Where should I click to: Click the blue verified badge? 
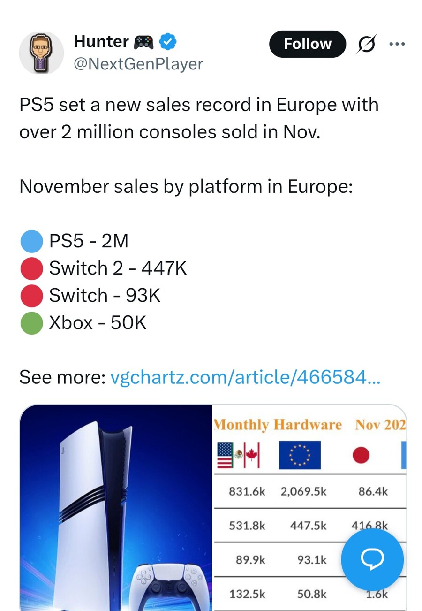coord(168,42)
